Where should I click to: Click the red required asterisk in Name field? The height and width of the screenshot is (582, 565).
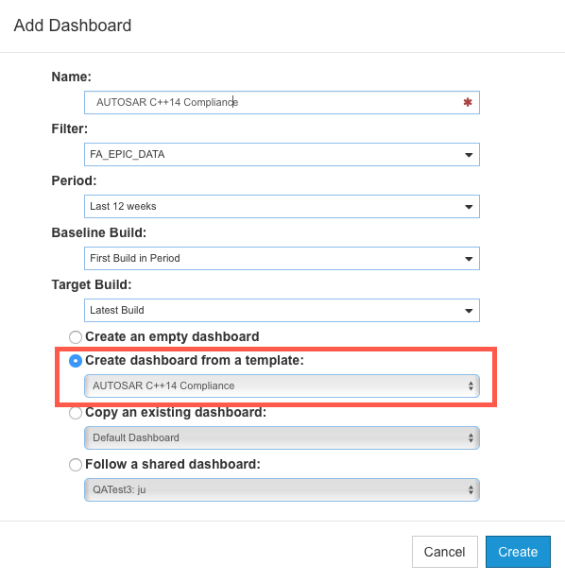pyautogui.click(x=468, y=102)
